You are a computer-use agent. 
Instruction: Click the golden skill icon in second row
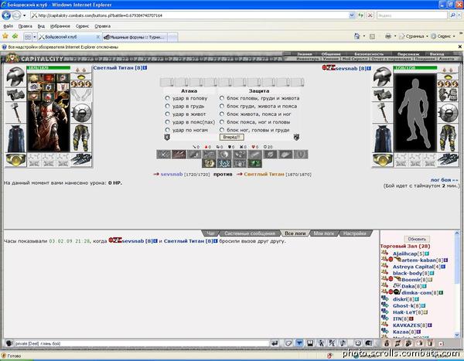point(210,163)
